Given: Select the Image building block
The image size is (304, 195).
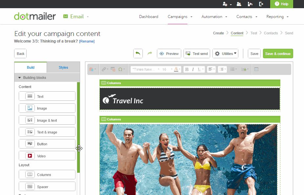Looking at the screenshot, I should (x=47, y=108).
